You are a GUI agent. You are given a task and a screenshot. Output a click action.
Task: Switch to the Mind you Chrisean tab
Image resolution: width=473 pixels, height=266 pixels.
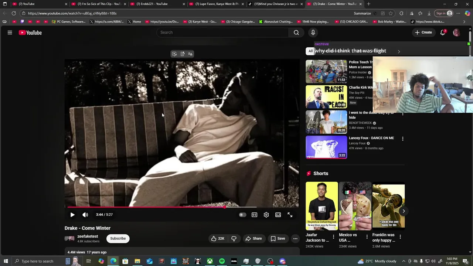(276, 4)
